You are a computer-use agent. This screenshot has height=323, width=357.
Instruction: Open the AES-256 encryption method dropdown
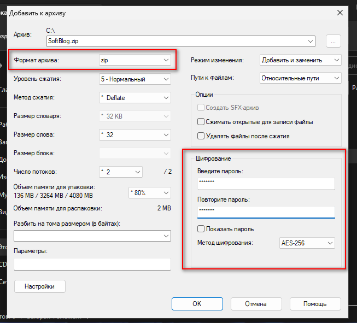307,243
